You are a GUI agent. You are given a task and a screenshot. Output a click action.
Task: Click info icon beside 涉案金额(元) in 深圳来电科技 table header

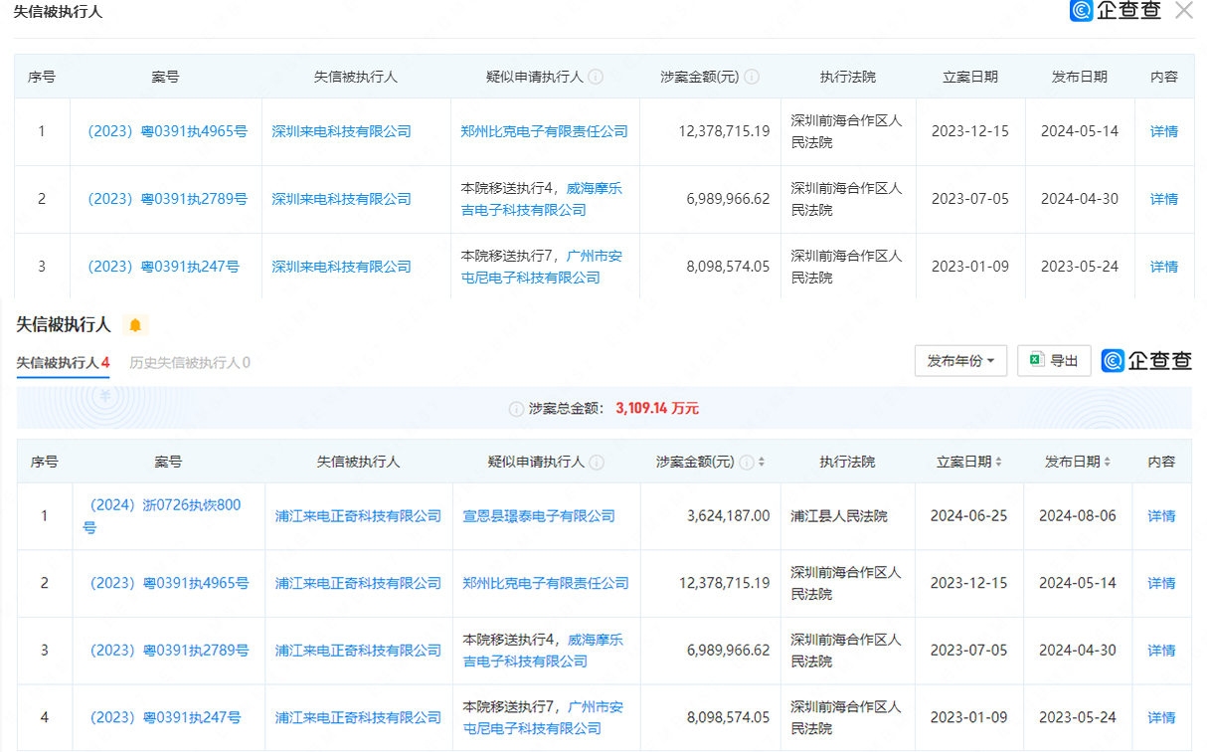[752, 77]
